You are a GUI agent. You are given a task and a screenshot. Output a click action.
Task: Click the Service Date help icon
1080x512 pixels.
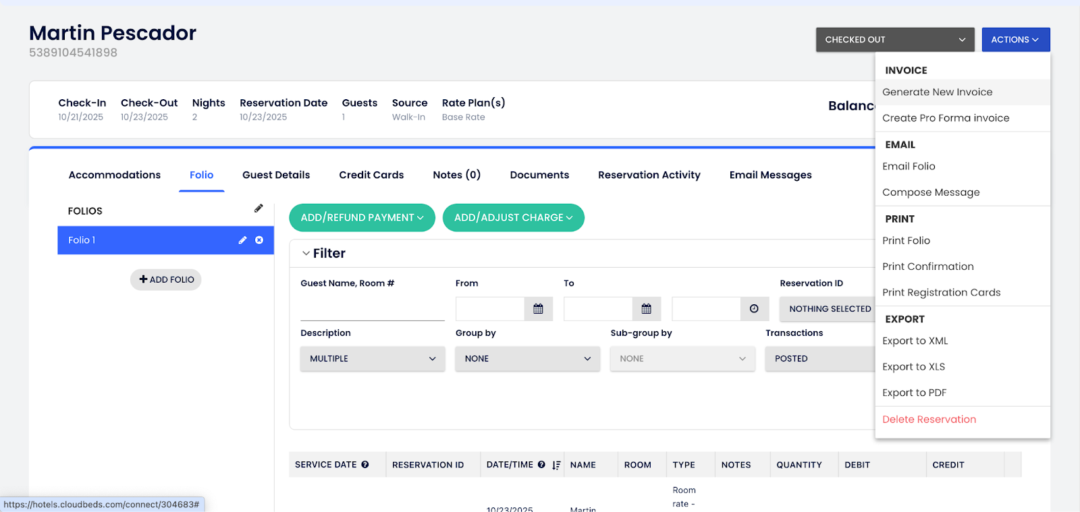click(365, 465)
